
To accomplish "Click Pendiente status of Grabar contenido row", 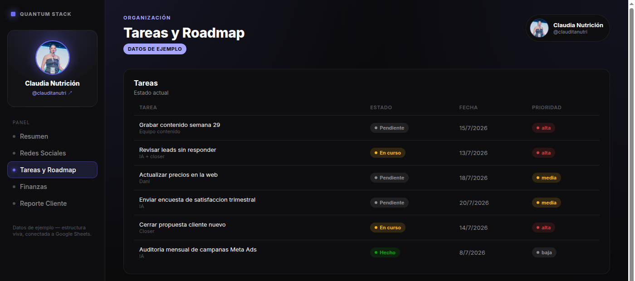I will click(389, 128).
